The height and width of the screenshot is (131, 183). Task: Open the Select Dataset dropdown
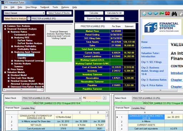click(x=24, y=13)
